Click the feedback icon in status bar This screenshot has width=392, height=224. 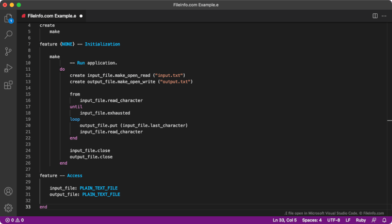(374, 220)
